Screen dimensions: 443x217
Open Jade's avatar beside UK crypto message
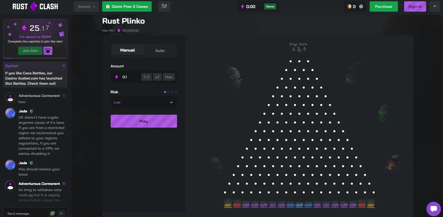click(10, 113)
